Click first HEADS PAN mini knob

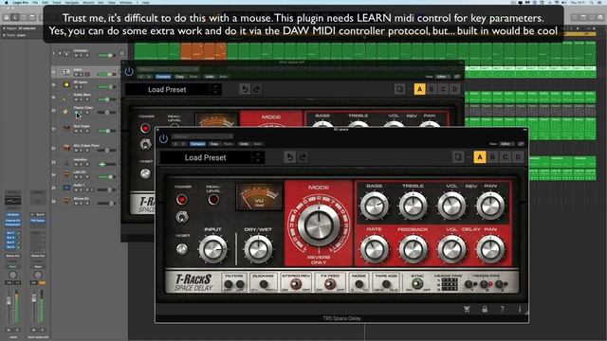469,284
